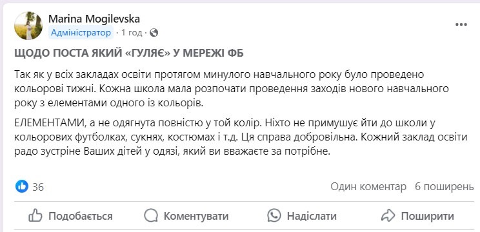This screenshot has width=480, height=232.
Task: Click the speech bubble comment icon
Action: point(150,216)
